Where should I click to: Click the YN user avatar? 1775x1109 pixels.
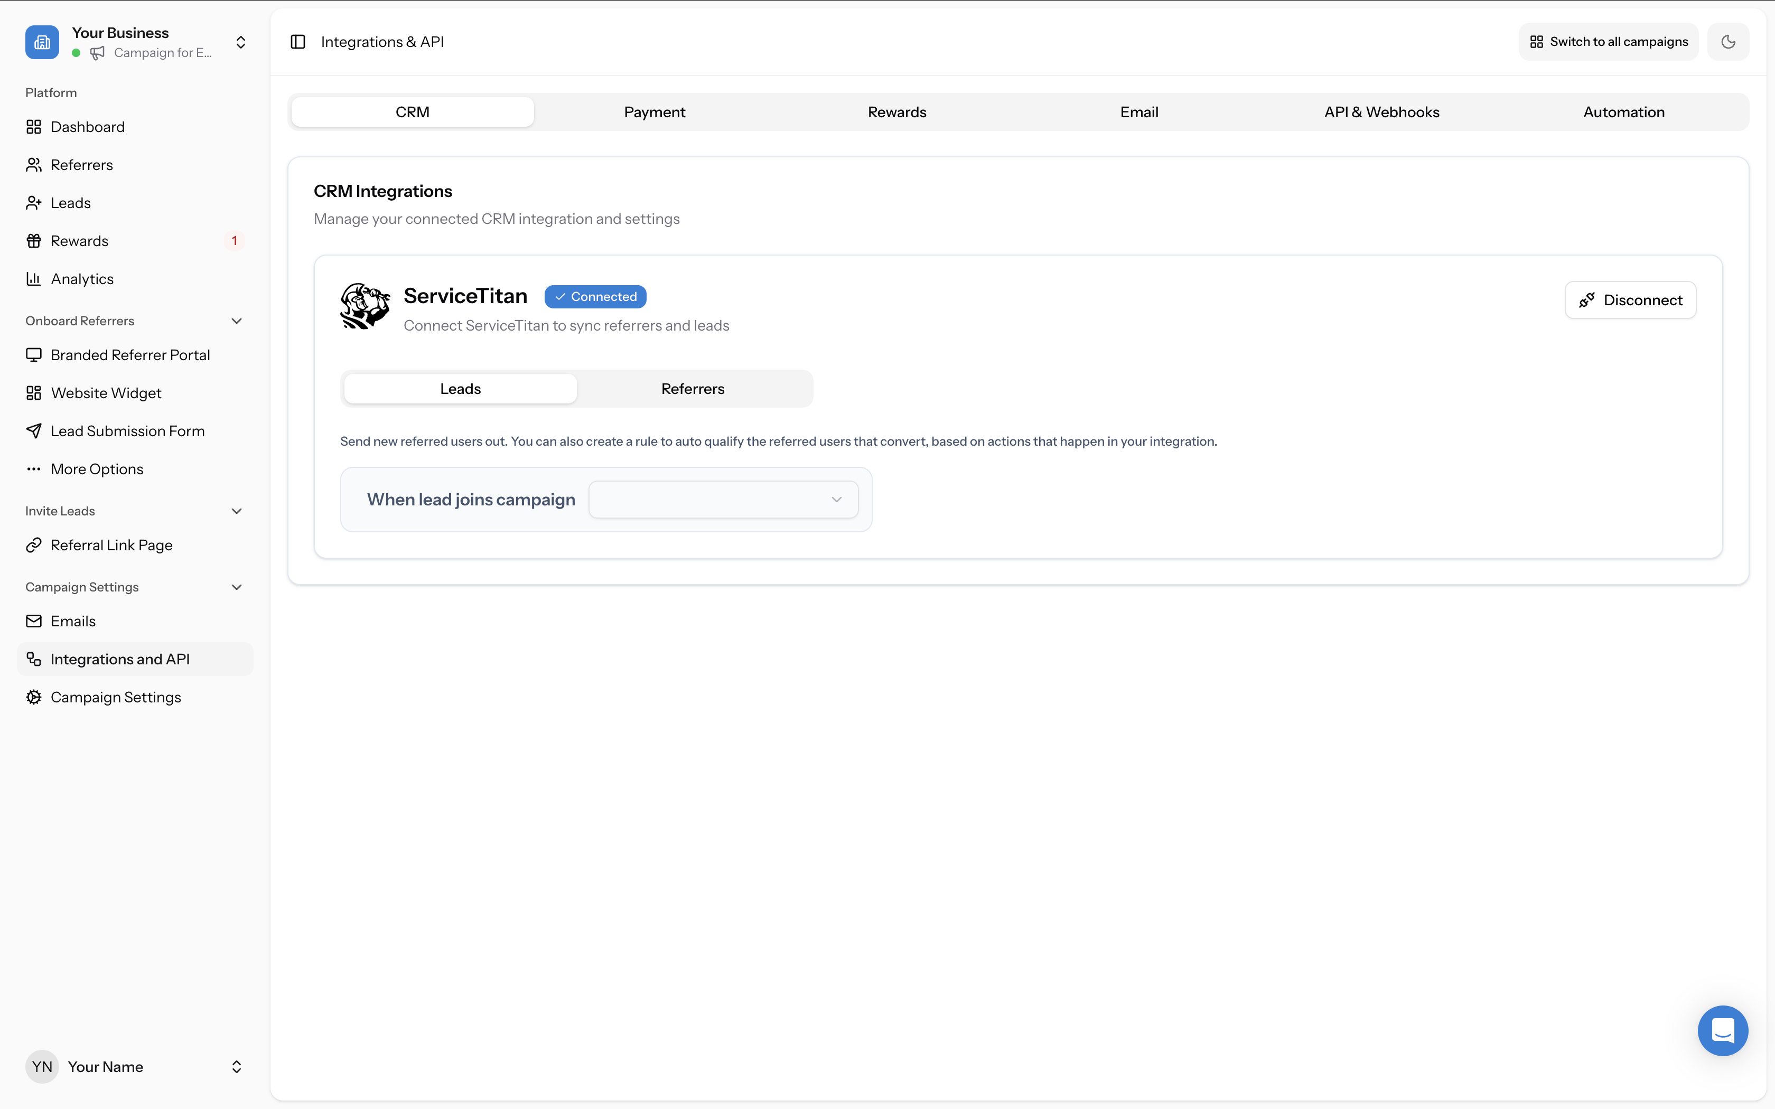tap(42, 1066)
